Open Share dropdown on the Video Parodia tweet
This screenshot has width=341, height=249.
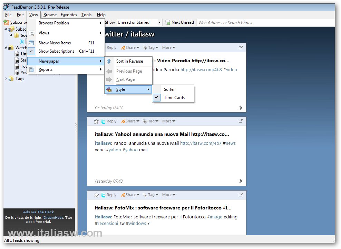click(x=130, y=47)
